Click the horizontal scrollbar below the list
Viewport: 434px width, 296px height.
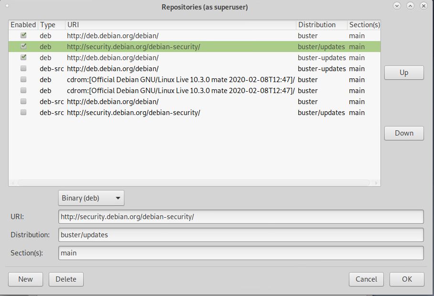[x=191, y=182]
